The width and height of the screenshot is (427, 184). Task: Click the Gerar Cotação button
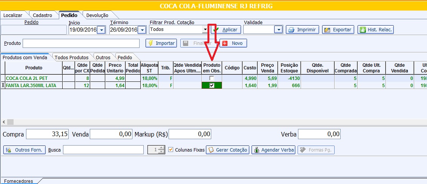tap(227, 150)
